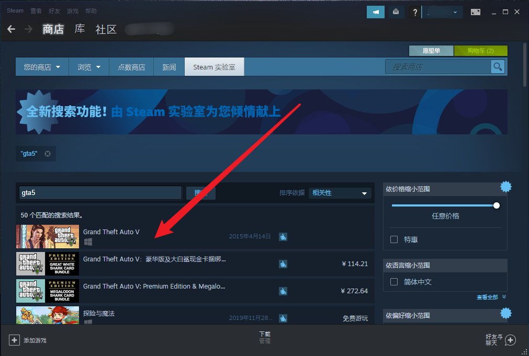The image size is (529, 356).
Task: Remove the gta5 search tag chip
Action: point(47,154)
